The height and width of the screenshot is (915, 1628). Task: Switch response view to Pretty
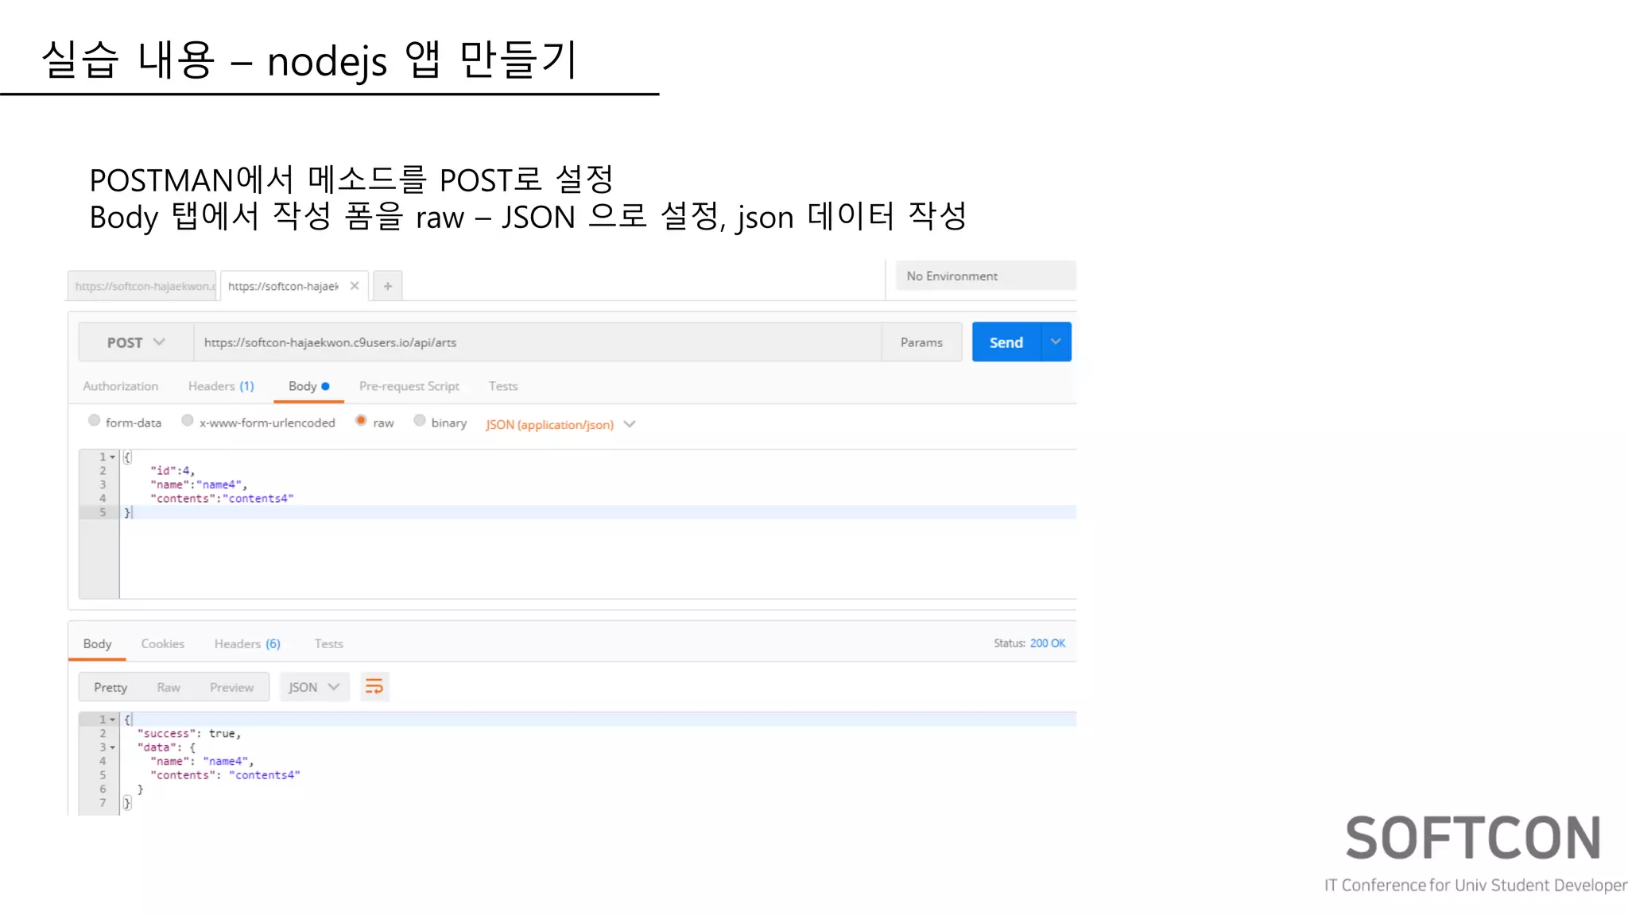tap(110, 687)
